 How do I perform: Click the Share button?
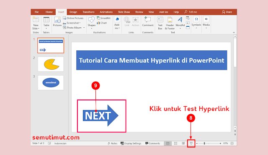[227, 12]
